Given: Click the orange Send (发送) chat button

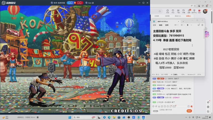Looking at the screenshot, I should point(189,111).
